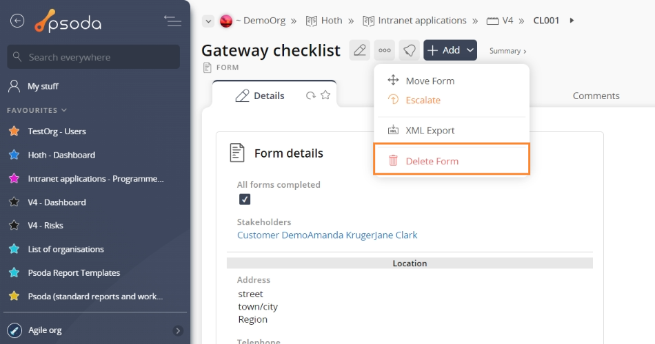The image size is (655, 344).
Task: Switch to the Comments tab
Action: point(596,96)
